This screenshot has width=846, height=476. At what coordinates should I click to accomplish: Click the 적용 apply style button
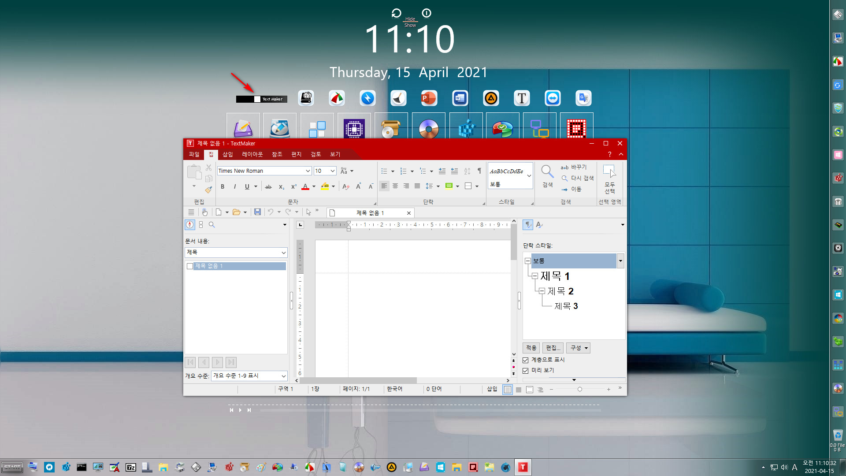coord(531,348)
